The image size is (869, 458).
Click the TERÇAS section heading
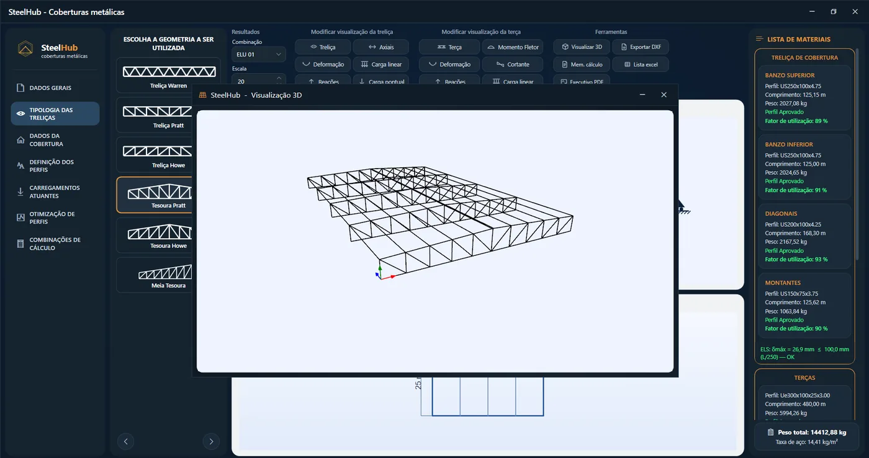click(x=804, y=377)
